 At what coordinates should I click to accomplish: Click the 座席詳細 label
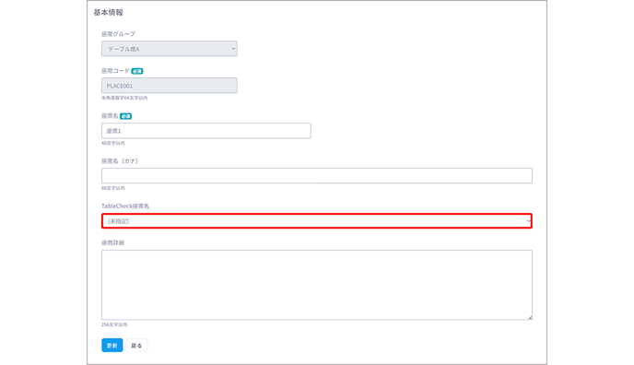[112, 243]
